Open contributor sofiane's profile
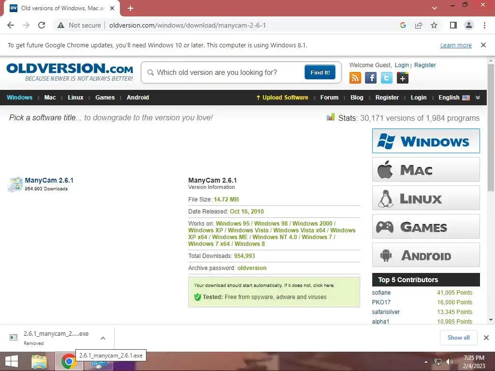495x371 pixels. click(381, 293)
